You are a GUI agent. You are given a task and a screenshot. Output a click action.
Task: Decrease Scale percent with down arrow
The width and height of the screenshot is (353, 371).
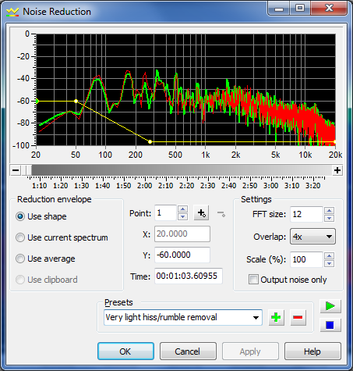(329, 263)
